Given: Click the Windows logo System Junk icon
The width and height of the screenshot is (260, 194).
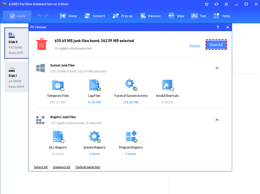Looking at the screenshot, I should pos(40,68).
